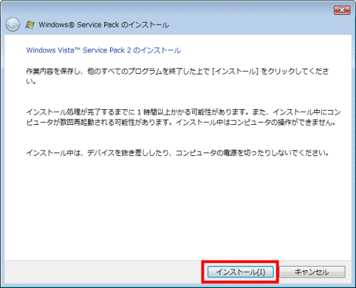
Task: Click the キャンセル button
Action: [312, 272]
